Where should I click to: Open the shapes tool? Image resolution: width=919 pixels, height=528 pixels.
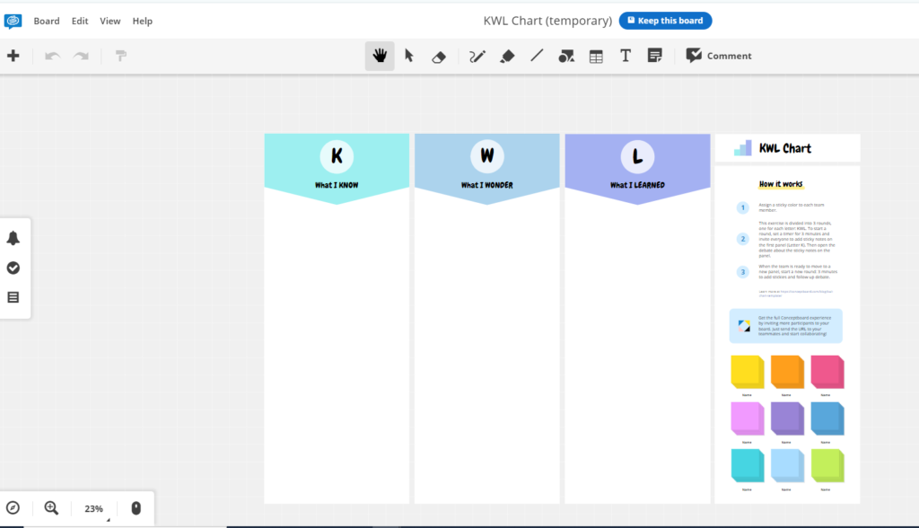pyautogui.click(x=566, y=56)
